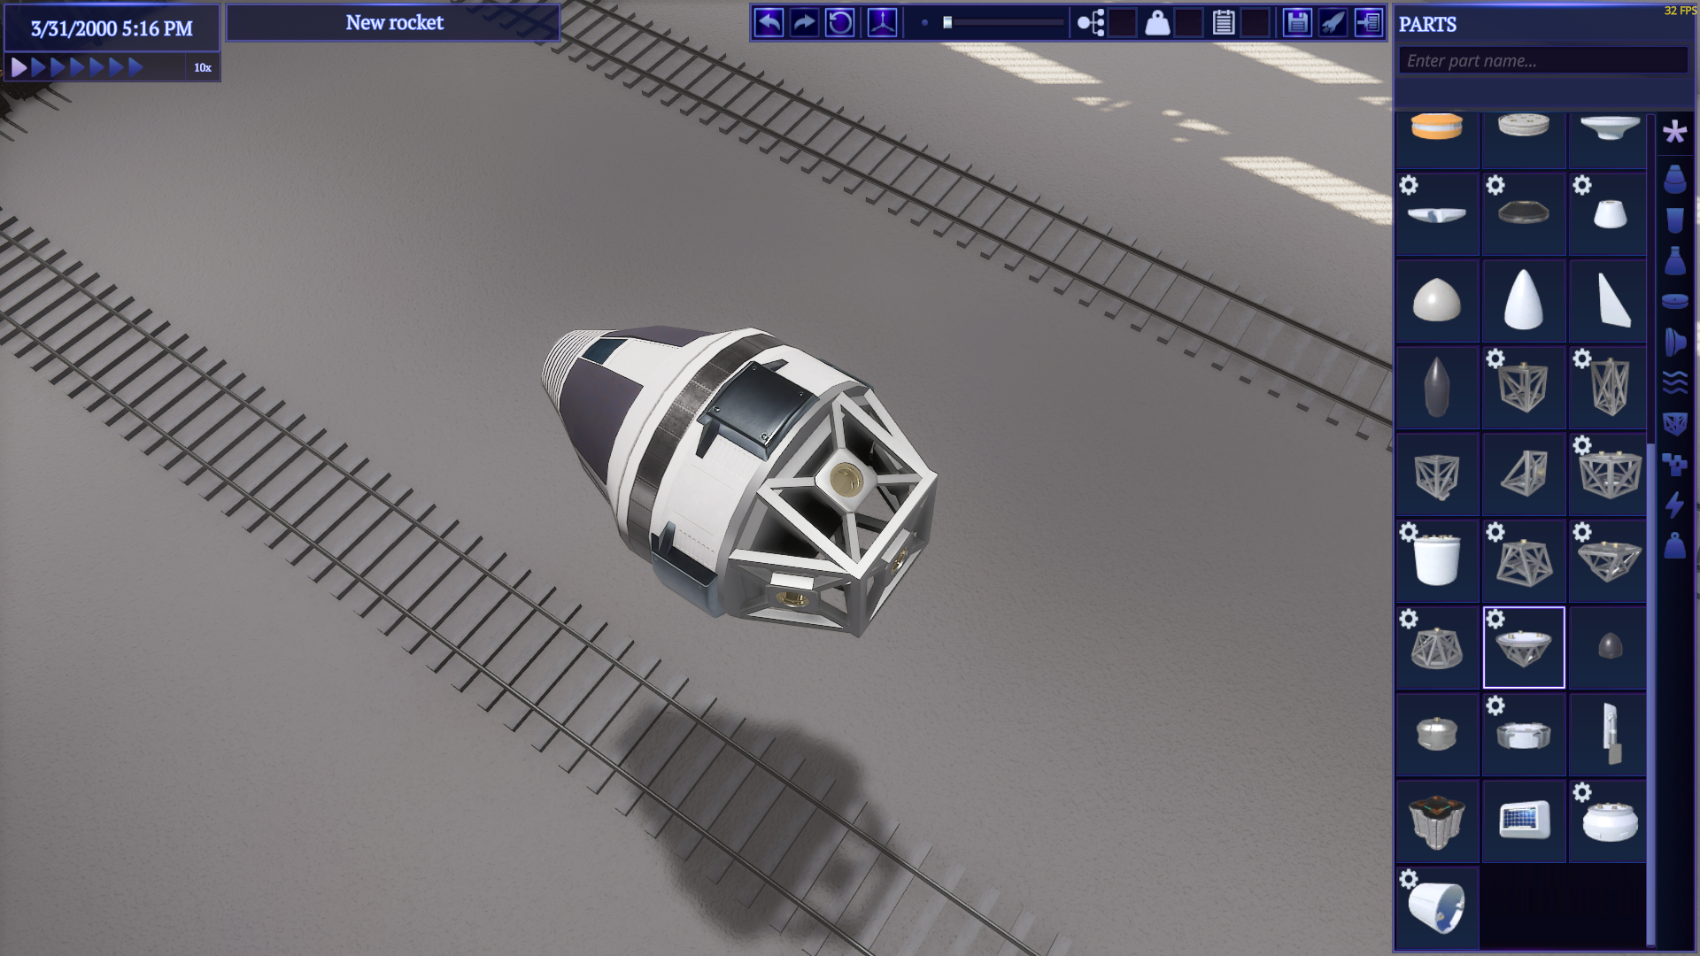Open settings gear on white round docking part

(1582, 792)
